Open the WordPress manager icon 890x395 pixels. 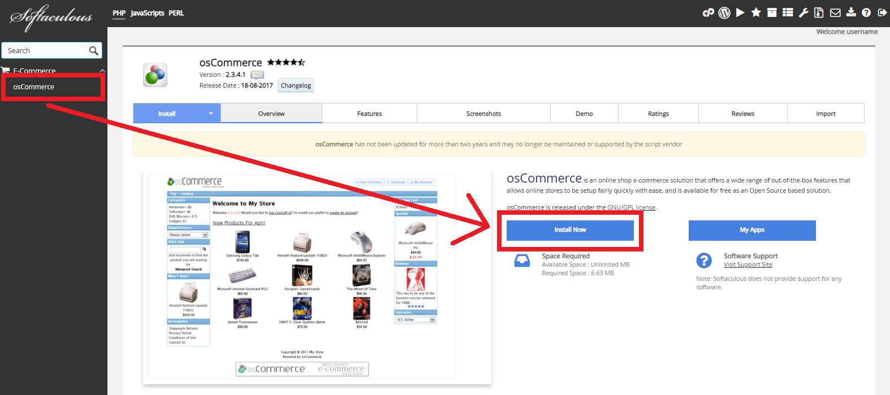tap(724, 12)
